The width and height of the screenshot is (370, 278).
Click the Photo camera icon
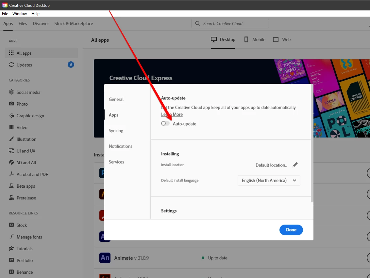click(11, 104)
